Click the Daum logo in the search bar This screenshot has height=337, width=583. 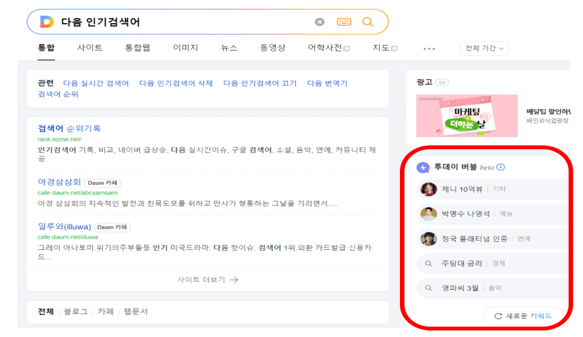coord(47,22)
